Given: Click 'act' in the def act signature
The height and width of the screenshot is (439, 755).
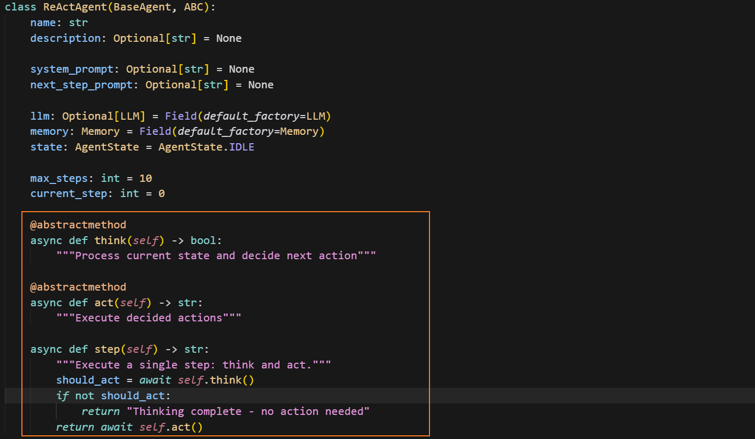Looking at the screenshot, I should tap(104, 303).
